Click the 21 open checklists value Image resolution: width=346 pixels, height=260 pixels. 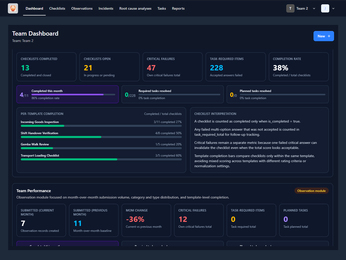[x=88, y=68]
